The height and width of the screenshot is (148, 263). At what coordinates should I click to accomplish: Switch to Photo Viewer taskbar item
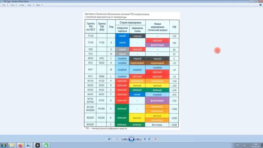tap(29, 145)
